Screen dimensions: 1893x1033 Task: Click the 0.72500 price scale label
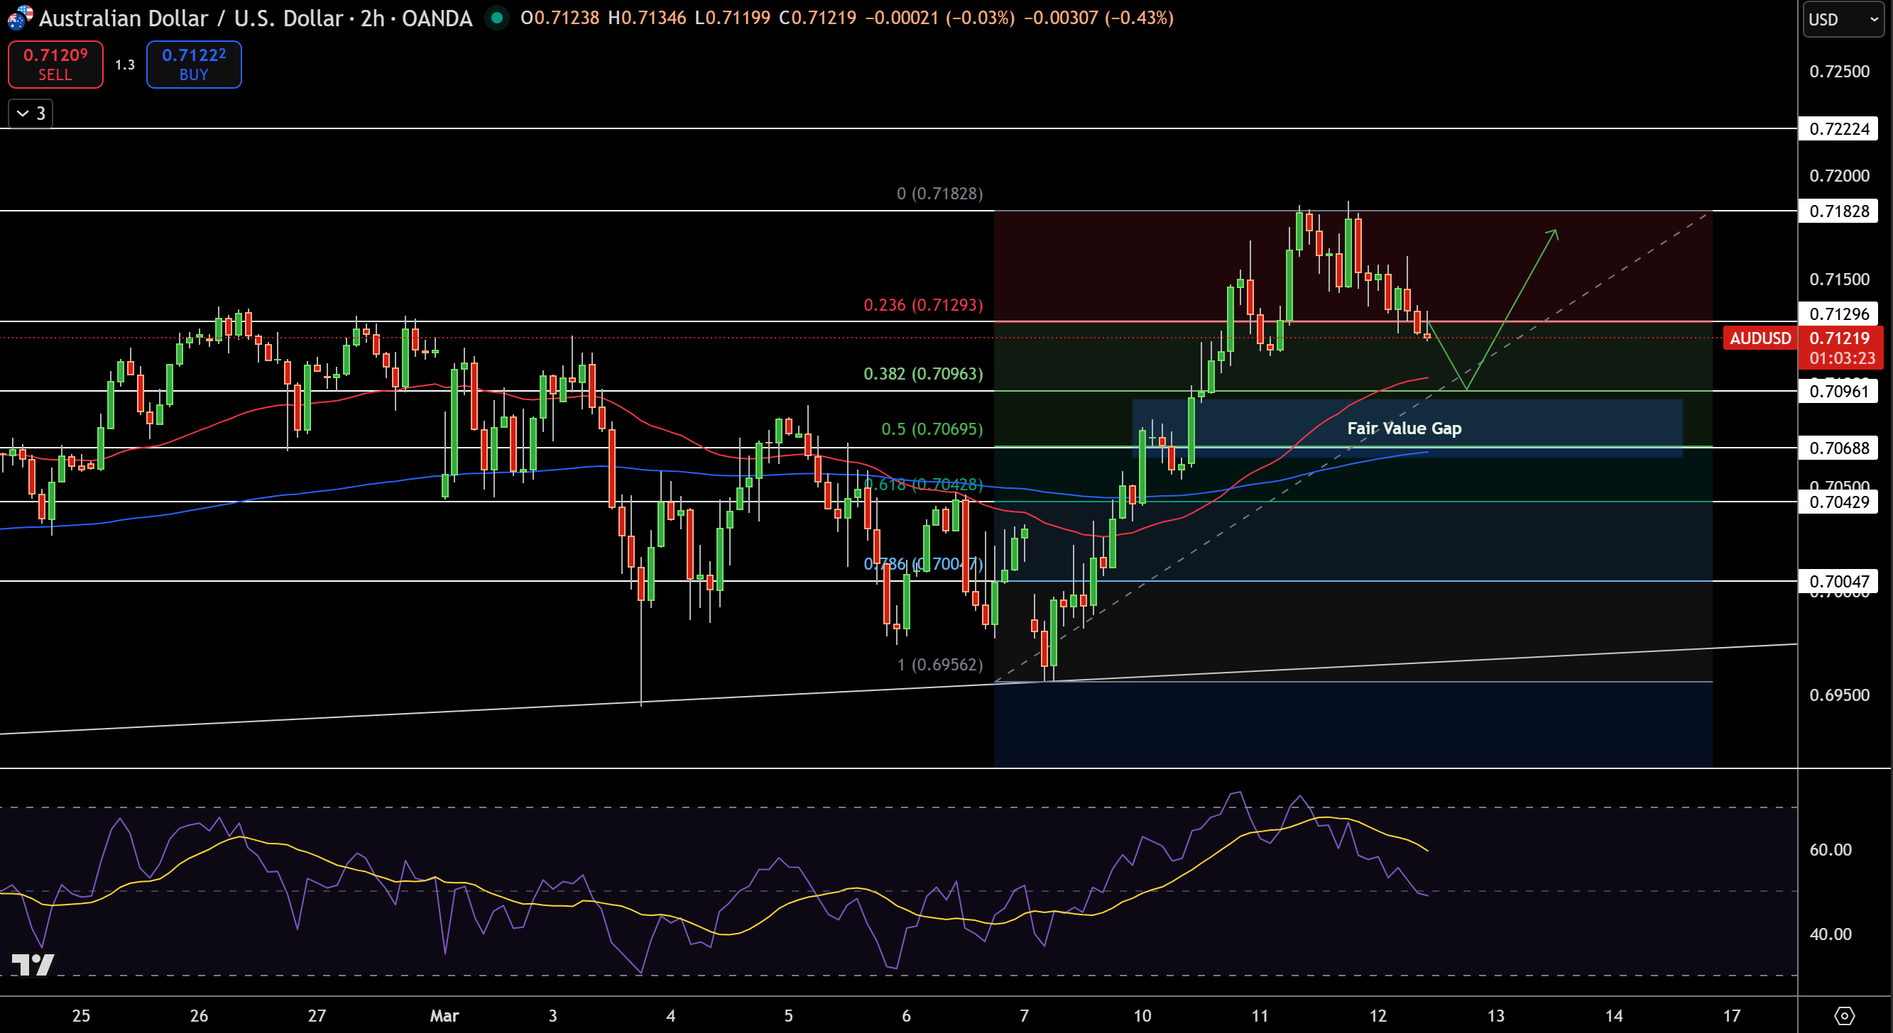(x=1838, y=71)
